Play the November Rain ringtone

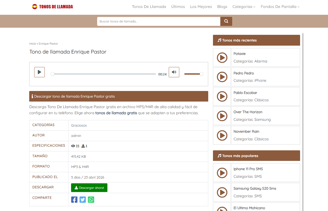point(222,135)
